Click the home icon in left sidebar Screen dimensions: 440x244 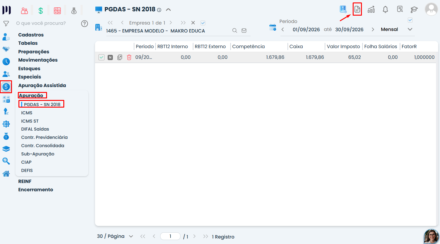[x=6, y=174]
